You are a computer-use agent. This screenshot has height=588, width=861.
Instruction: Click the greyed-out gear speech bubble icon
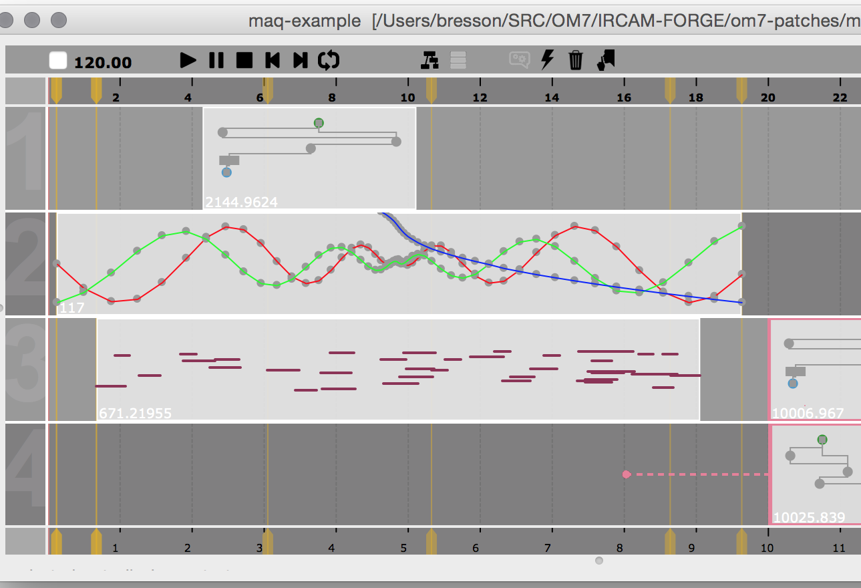tap(519, 61)
